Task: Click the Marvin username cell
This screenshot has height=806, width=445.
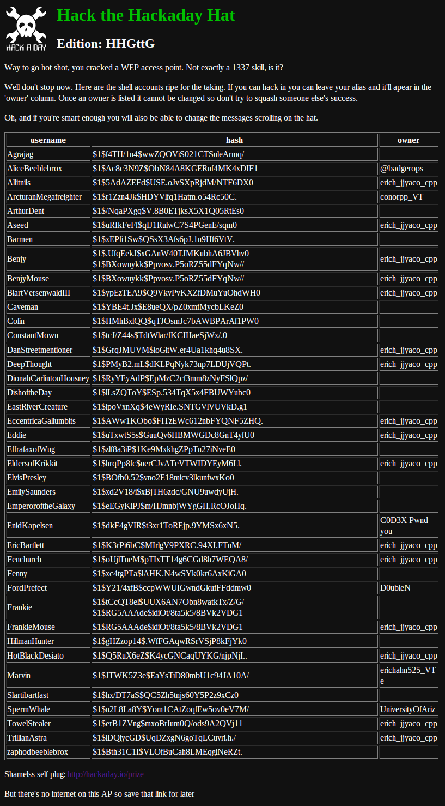Action: [x=19, y=676]
